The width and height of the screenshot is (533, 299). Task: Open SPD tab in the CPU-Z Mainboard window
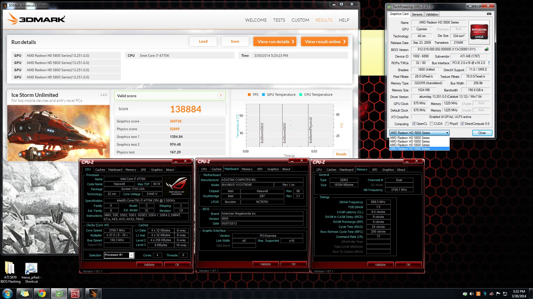coord(260,169)
